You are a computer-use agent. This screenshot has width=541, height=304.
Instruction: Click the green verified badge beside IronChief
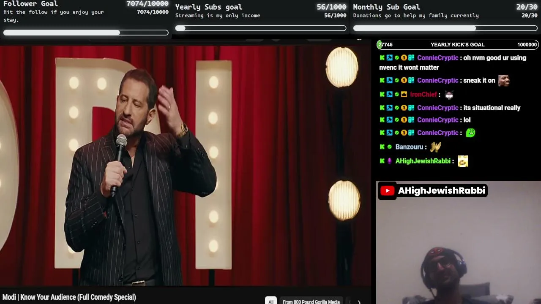pyautogui.click(x=396, y=95)
